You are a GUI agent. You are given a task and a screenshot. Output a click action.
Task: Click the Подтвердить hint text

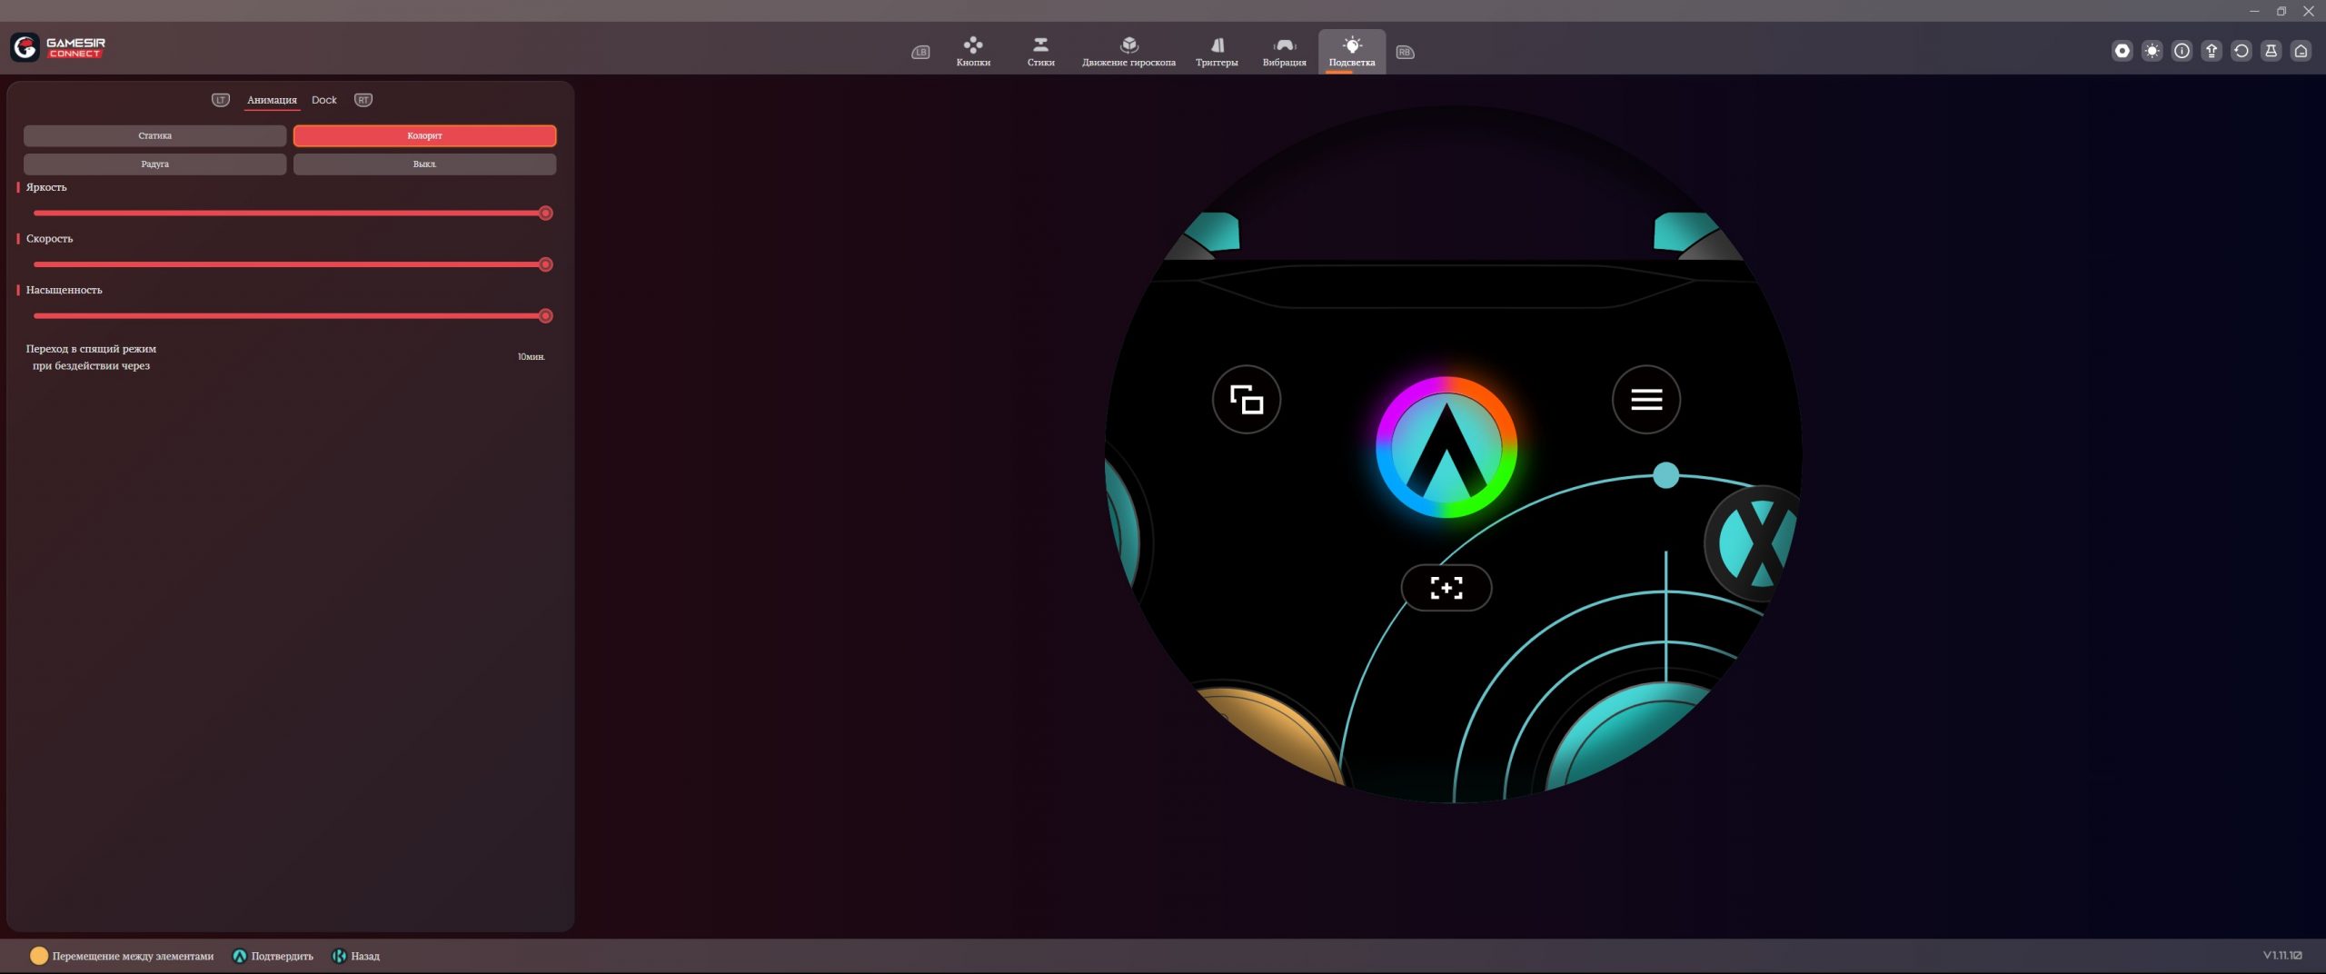click(282, 956)
